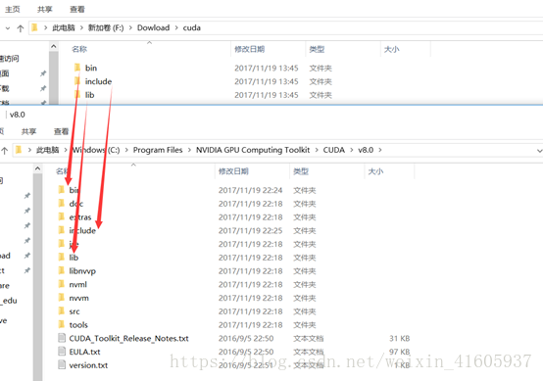This screenshot has width=543, height=381.
Task: Expand chevron after Dowload in cuda path
Action: (176, 27)
